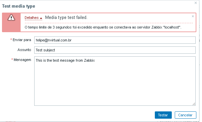Screen dimensions: 202x122
Task: Click the Mensagem label
Action: pyautogui.click(x=22, y=60)
